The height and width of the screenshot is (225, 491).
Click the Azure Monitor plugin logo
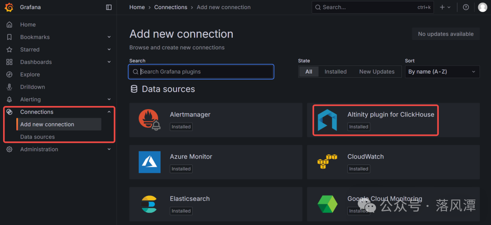coord(150,162)
